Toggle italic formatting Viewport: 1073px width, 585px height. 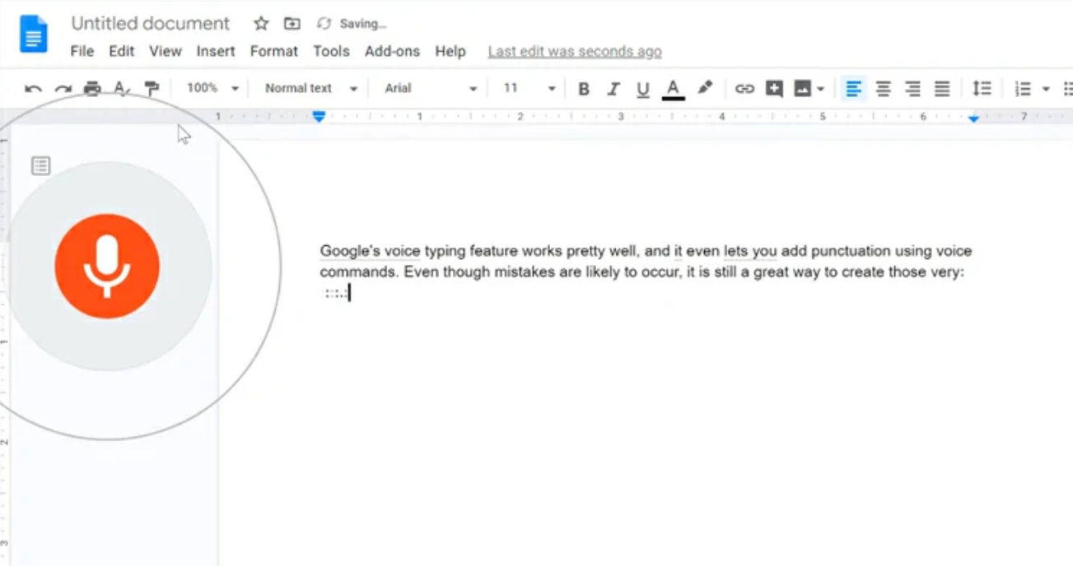[x=613, y=88]
